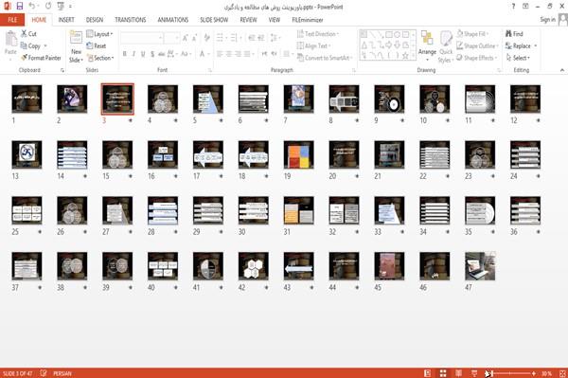This screenshot has height=378, width=568.
Task: Open the Find tool
Action: pyautogui.click(x=514, y=34)
